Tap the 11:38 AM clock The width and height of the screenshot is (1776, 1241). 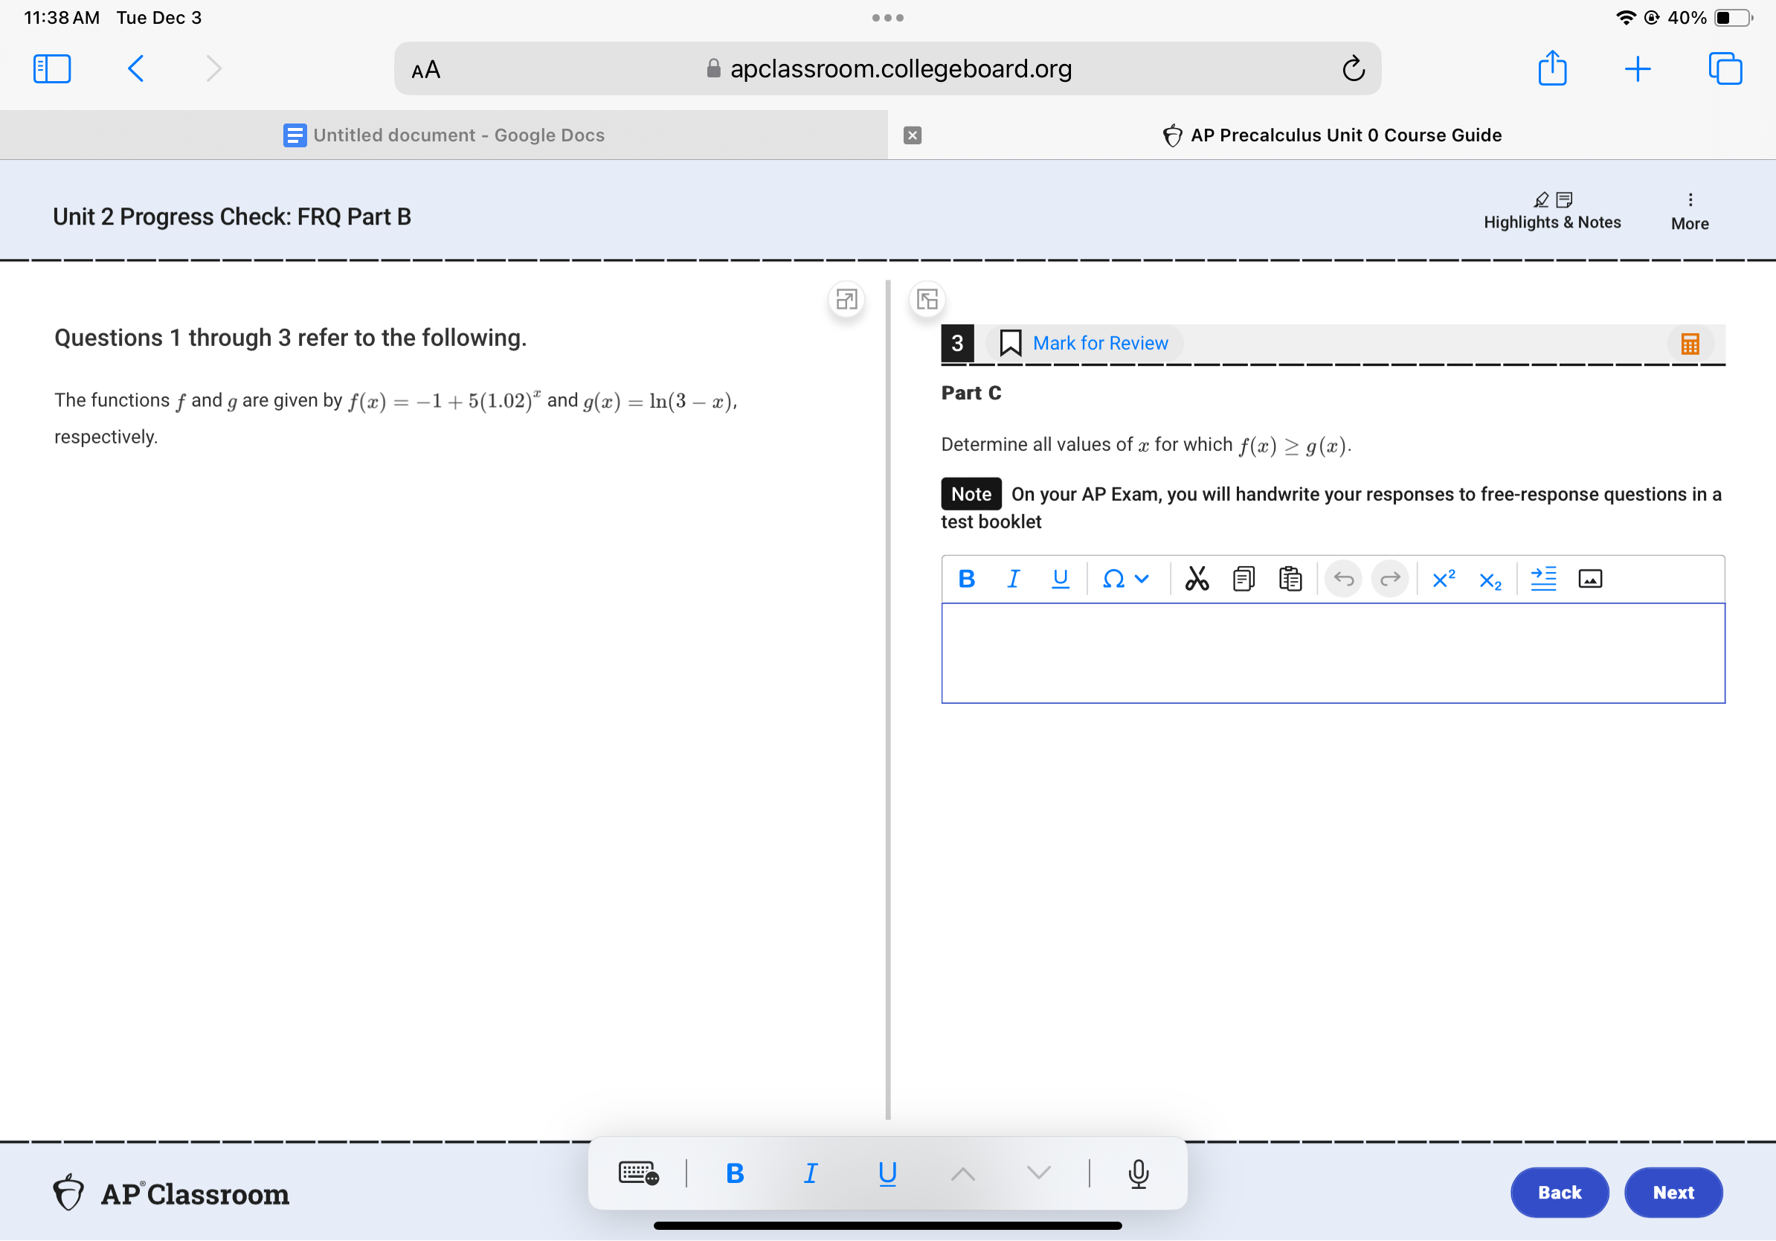(62, 18)
